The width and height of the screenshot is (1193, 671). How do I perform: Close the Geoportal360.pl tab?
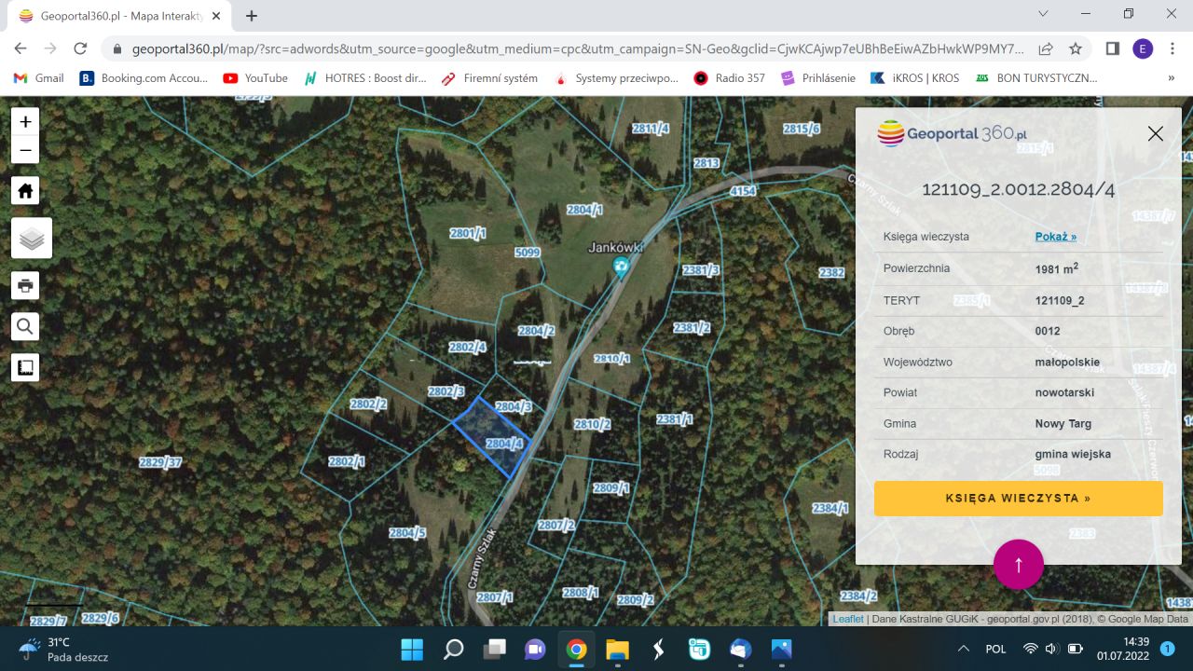coord(217,16)
